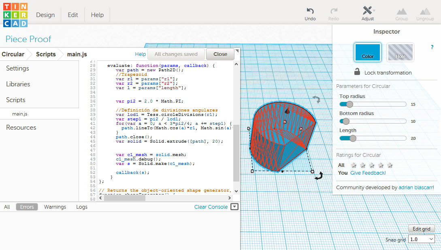This screenshot has width=441, height=250.
Task: Show All console messages
Action: pos(7,207)
